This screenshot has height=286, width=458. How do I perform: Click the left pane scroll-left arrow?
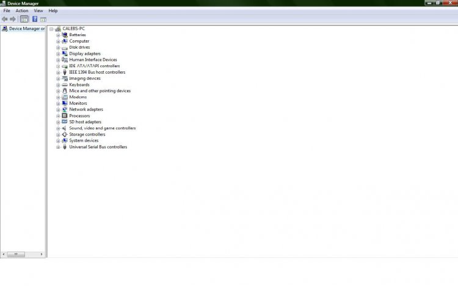pyautogui.click(x=4, y=254)
